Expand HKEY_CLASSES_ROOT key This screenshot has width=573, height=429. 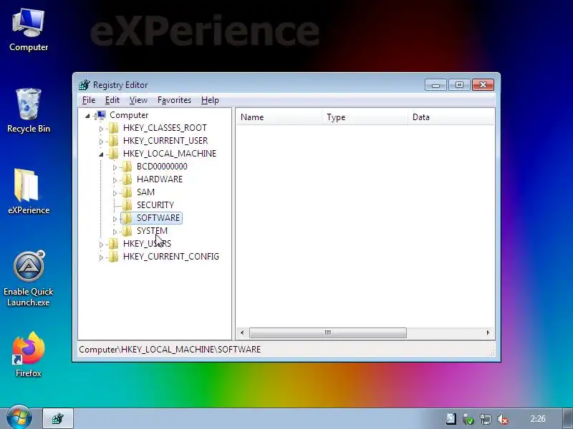pyautogui.click(x=101, y=129)
